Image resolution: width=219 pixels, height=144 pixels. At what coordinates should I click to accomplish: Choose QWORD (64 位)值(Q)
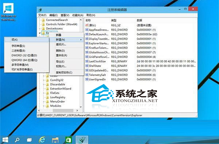(27, 60)
